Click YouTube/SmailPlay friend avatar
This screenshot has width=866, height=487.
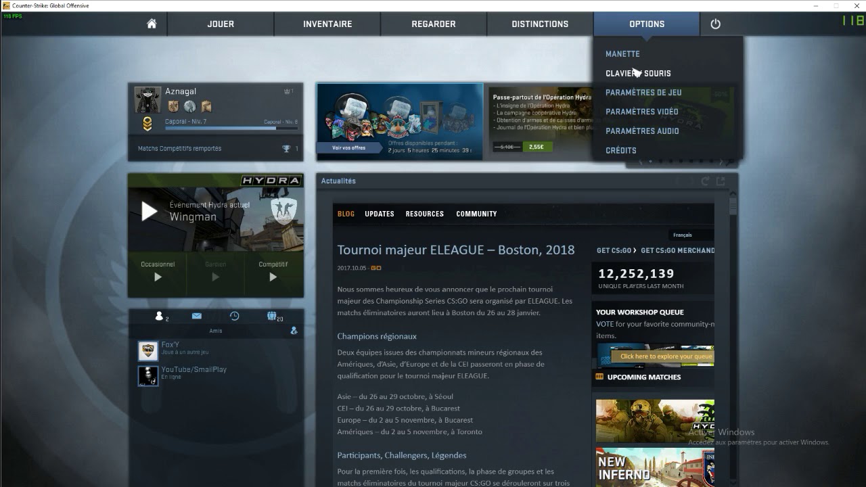[148, 376]
